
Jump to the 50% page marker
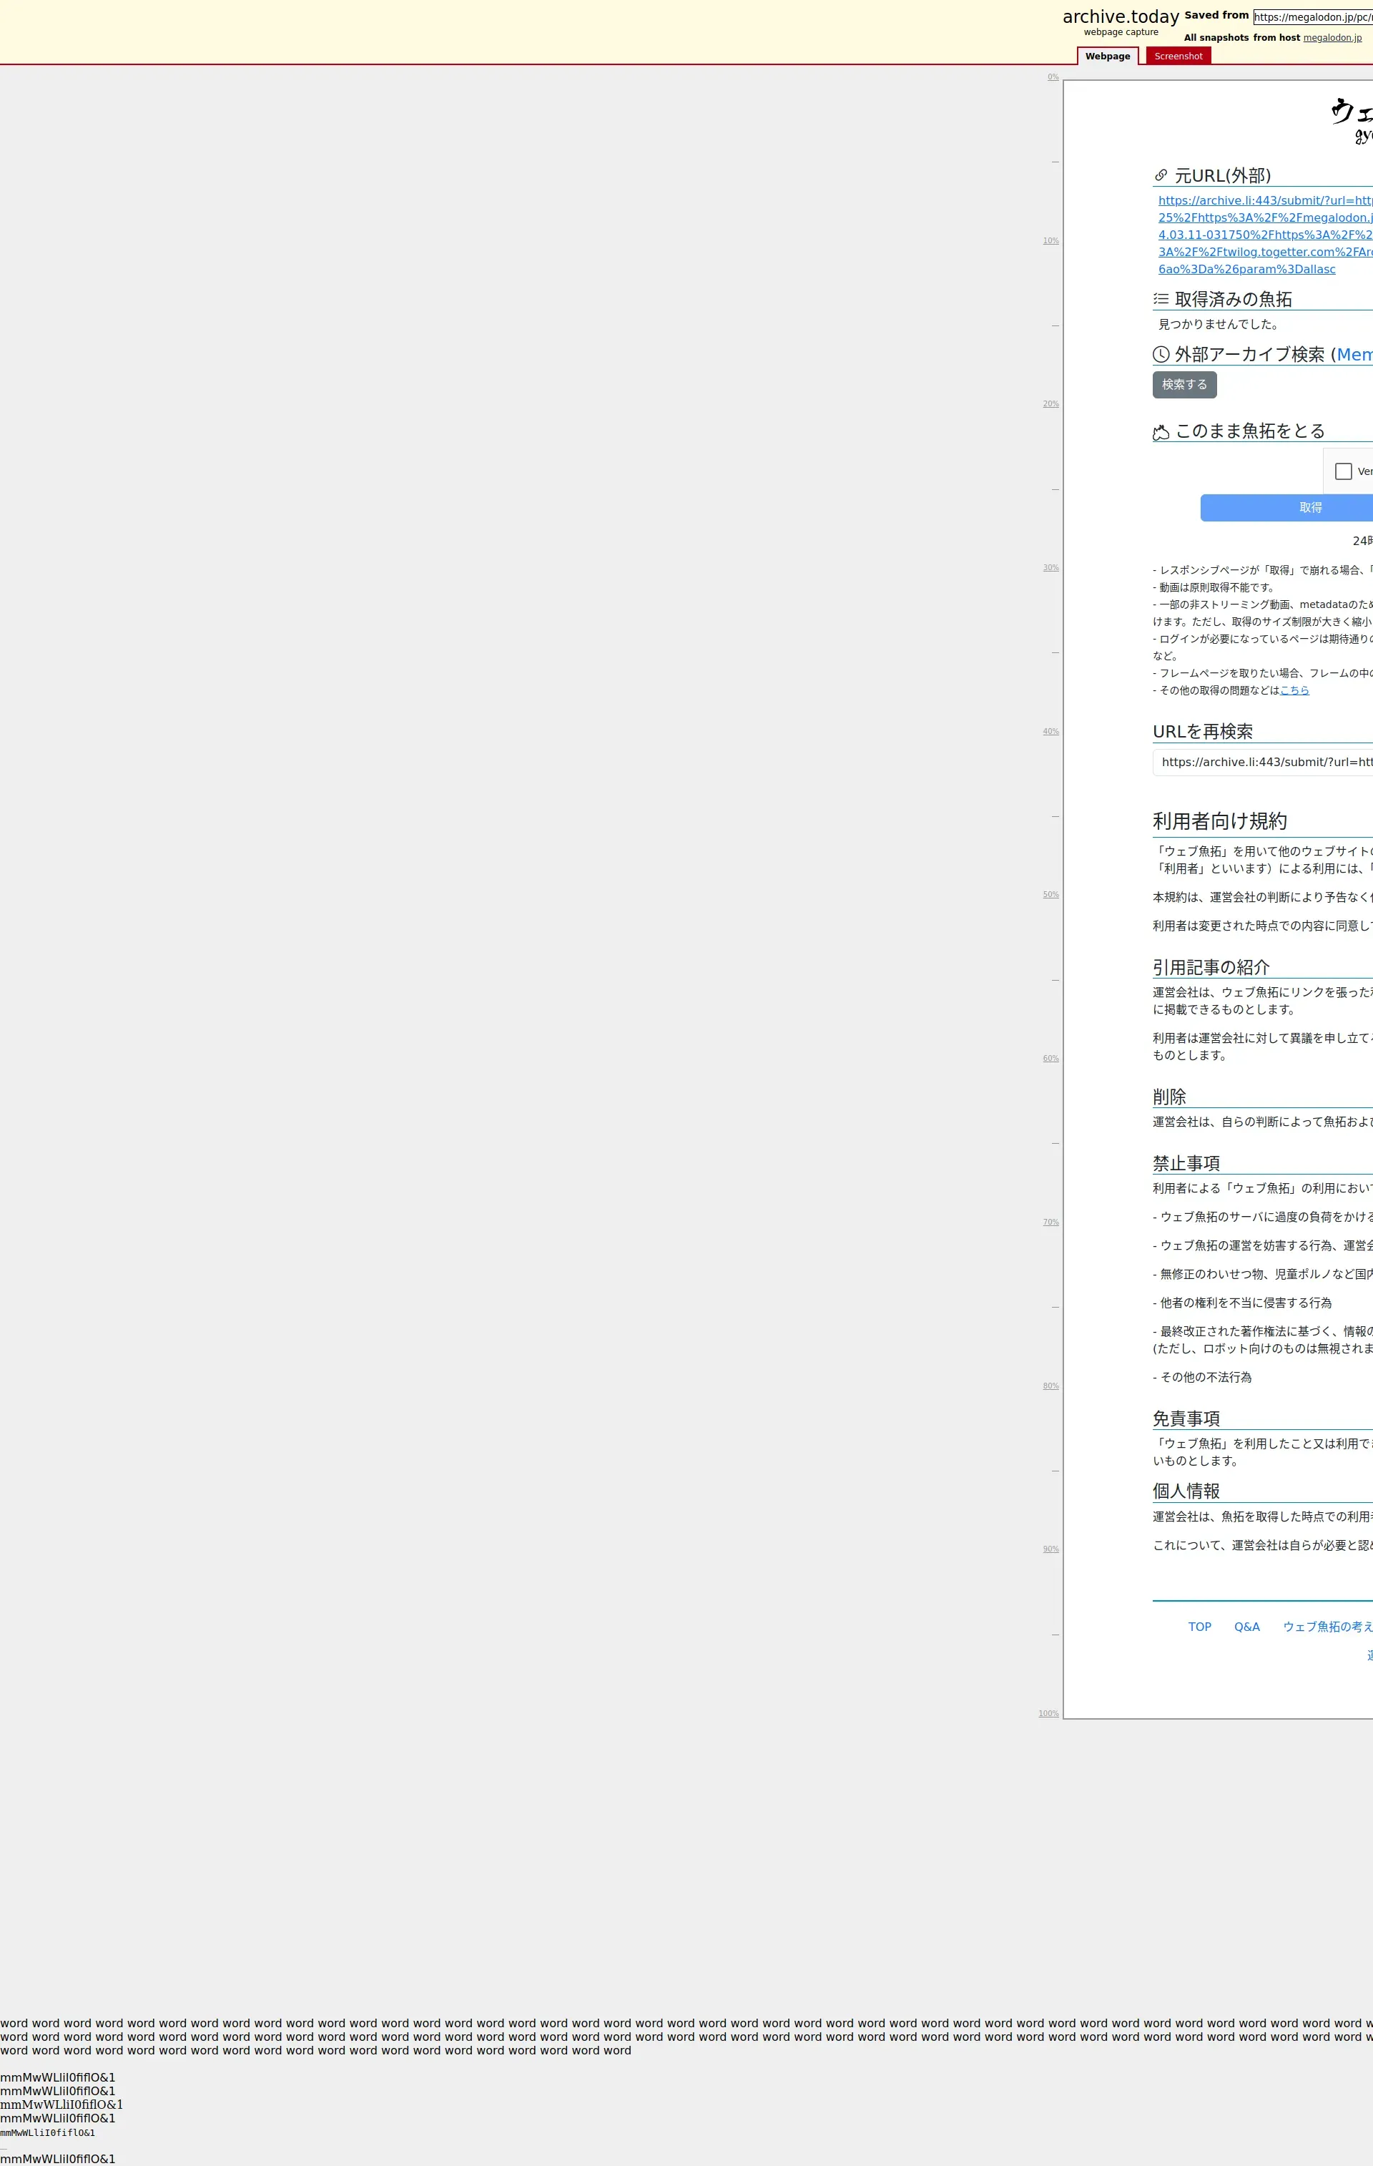point(1050,894)
